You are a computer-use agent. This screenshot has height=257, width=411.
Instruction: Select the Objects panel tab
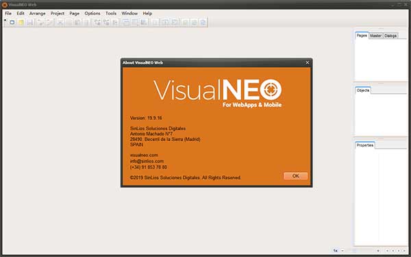(363, 90)
